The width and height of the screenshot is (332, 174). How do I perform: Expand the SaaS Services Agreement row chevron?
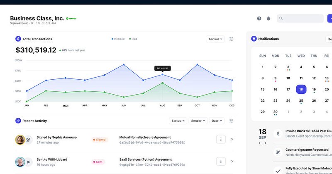tap(232, 162)
